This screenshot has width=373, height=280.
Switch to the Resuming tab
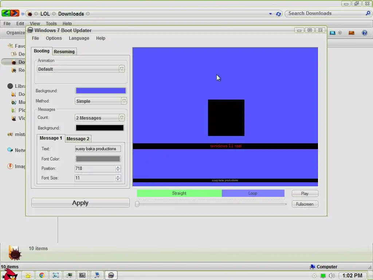(64, 52)
